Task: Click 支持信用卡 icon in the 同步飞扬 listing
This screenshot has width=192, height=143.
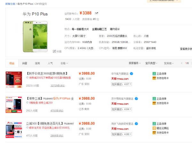Action: coord(154,132)
